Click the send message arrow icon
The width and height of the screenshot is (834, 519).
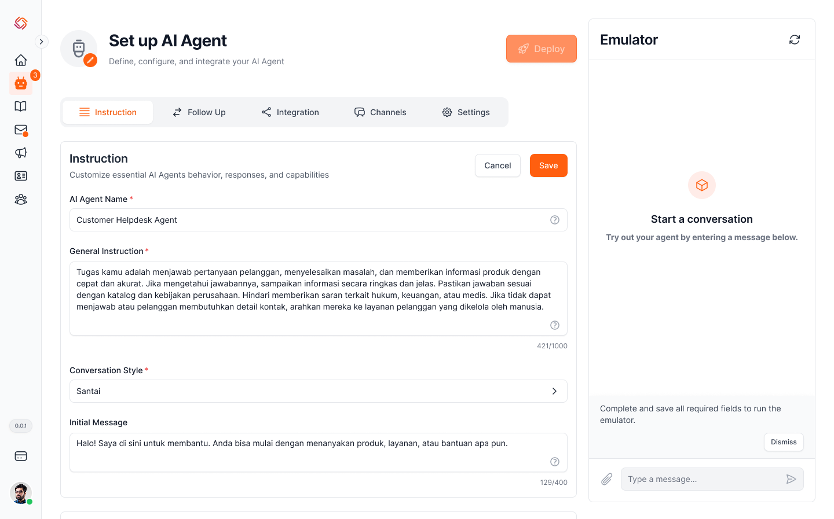[791, 479]
